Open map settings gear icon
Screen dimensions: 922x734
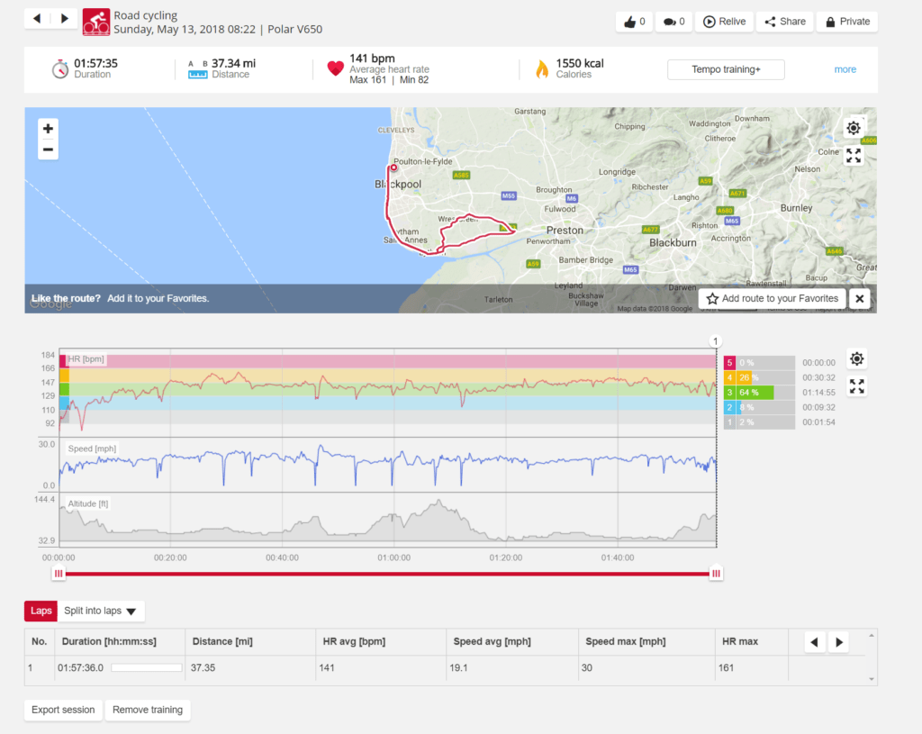pyautogui.click(x=854, y=128)
